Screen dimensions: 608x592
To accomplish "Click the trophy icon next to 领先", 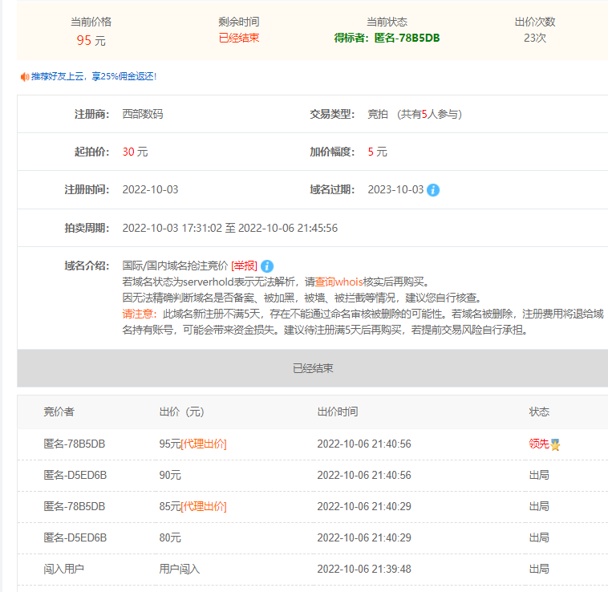I will pos(555,444).
